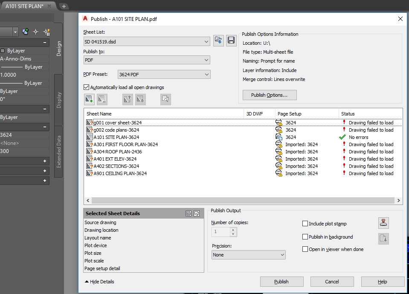Increase Number of copies with the up stepper
This screenshot has width=409, height=294.
click(x=232, y=230)
